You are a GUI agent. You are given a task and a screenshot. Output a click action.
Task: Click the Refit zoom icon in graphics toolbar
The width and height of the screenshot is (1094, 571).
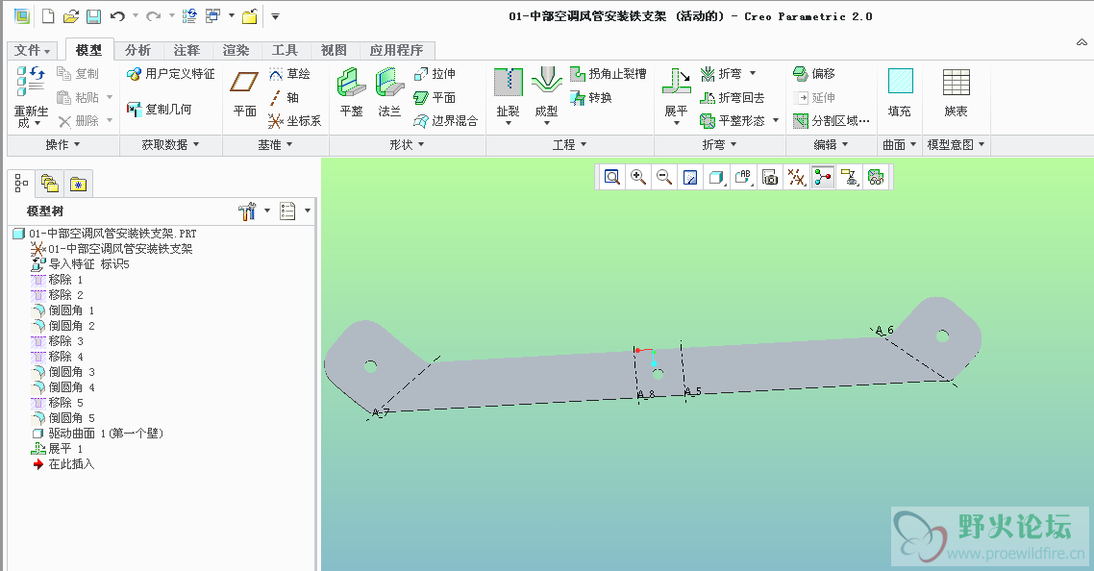pyautogui.click(x=611, y=177)
